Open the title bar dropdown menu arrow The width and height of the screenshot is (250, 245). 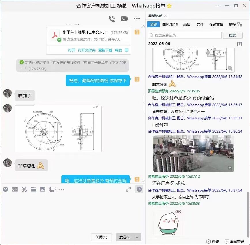pyautogui.click(x=218, y=6)
